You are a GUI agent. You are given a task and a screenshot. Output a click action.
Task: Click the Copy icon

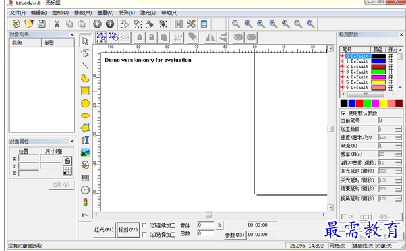tap(69, 24)
